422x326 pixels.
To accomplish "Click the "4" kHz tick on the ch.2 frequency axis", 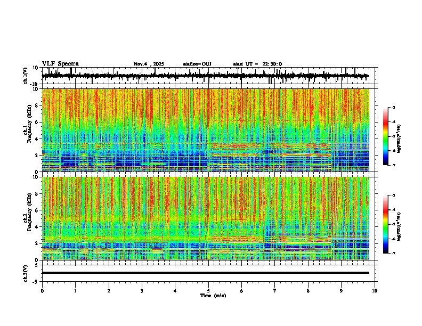I will pos(37,227).
